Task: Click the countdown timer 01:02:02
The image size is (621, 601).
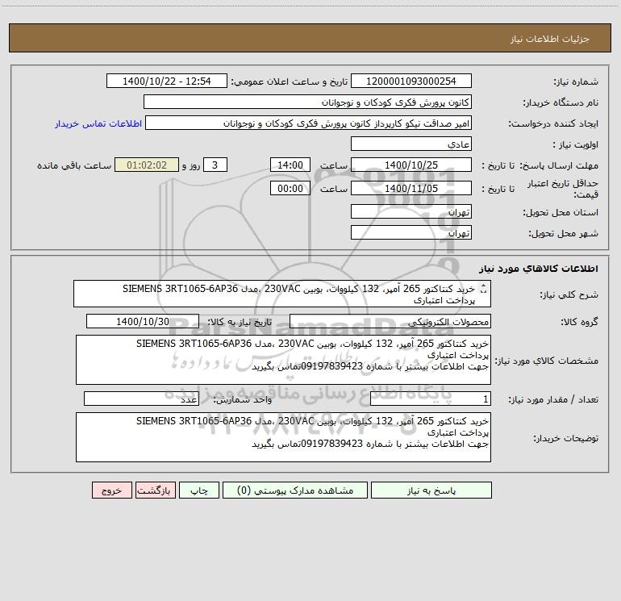Action: click(147, 165)
